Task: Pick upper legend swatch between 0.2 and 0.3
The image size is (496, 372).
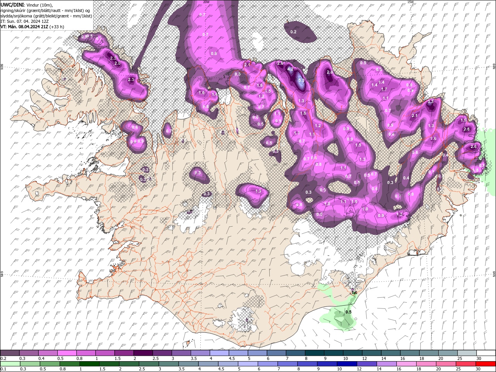Action: (10, 353)
